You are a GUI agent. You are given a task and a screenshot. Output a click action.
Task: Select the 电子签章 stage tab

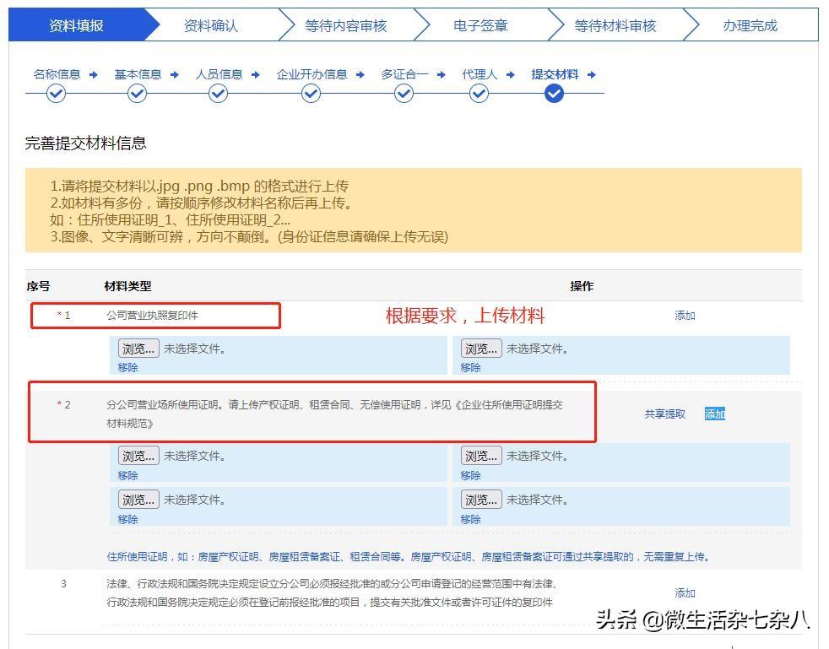(480, 26)
